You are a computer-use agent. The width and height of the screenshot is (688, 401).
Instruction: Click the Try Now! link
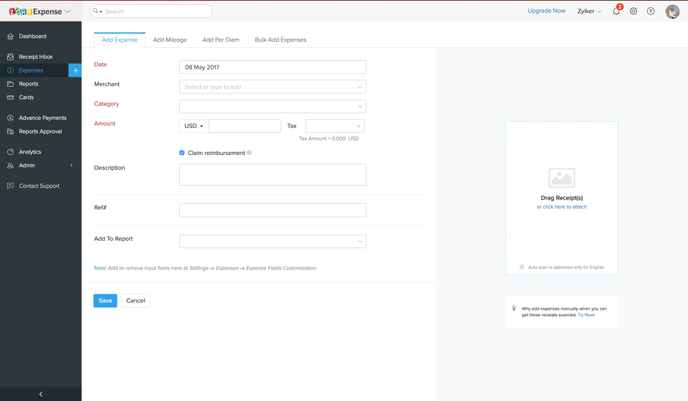tap(586, 315)
